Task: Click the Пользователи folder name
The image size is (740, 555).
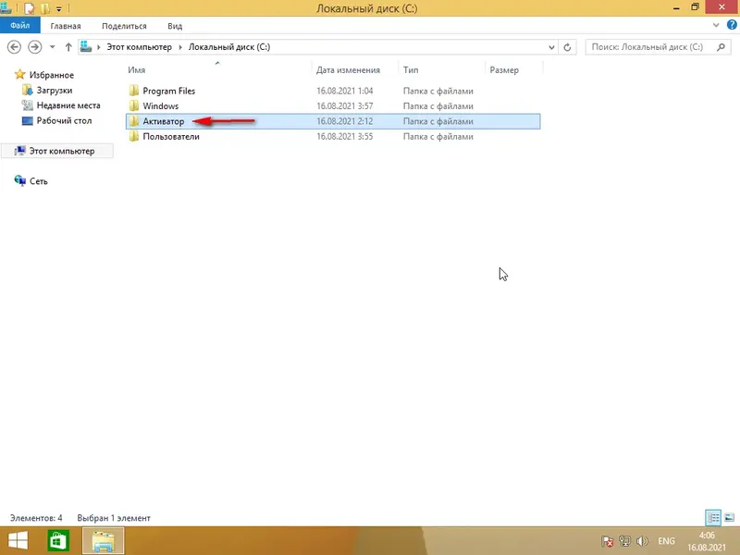Action: click(x=171, y=136)
